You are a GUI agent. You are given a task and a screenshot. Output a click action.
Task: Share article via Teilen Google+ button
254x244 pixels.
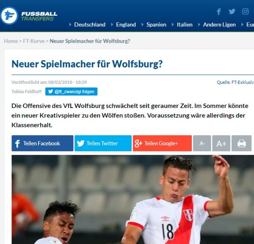[162, 143]
